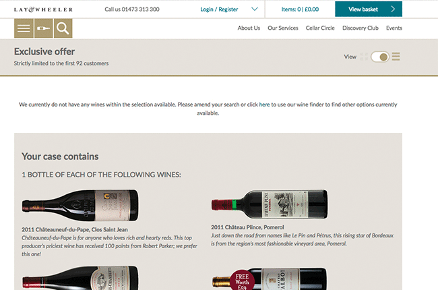The width and height of the screenshot is (438, 290).
Task: Expand the Login / Register chevron
Action: (254, 9)
